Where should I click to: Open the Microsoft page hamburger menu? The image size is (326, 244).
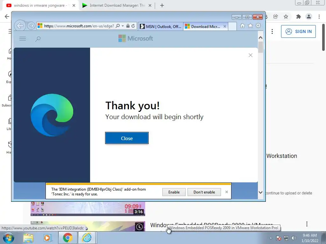point(23,38)
